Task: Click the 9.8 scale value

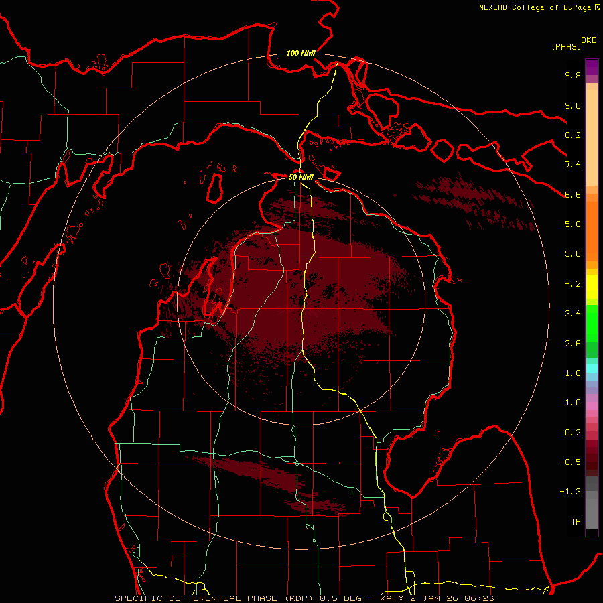Action: click(573, 75)
